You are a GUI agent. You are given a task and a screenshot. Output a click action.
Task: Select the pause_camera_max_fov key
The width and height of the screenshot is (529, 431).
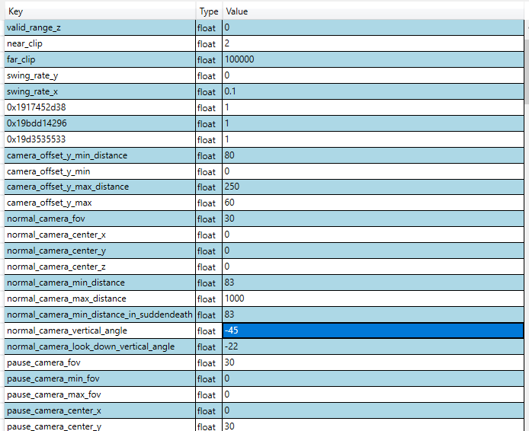click(100, 395)
